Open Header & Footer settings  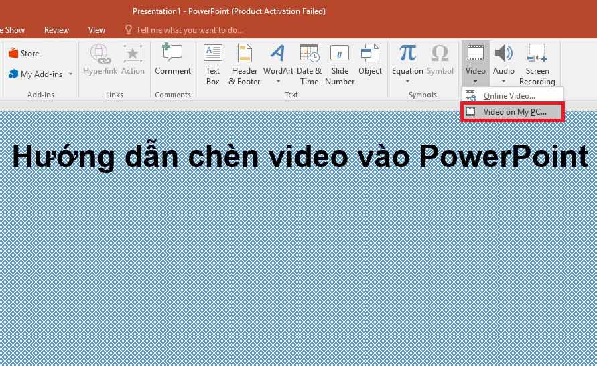(x=245, y=65)
